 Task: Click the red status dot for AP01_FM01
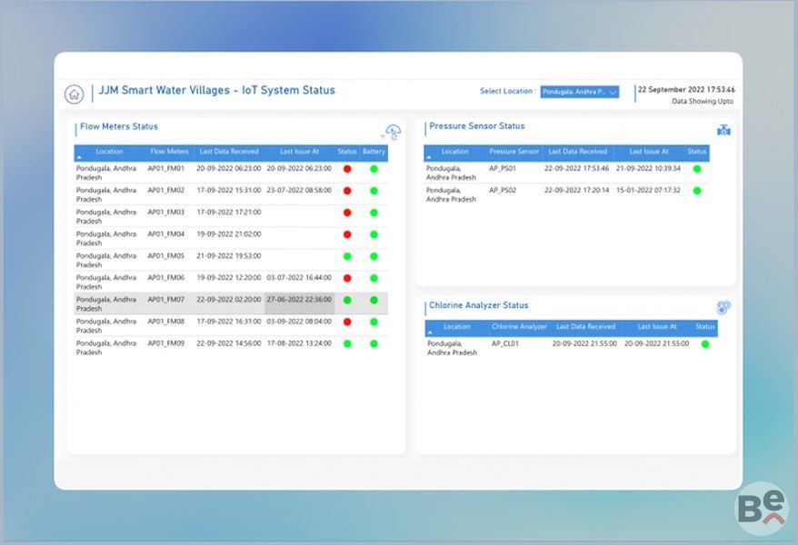(347, 169)
